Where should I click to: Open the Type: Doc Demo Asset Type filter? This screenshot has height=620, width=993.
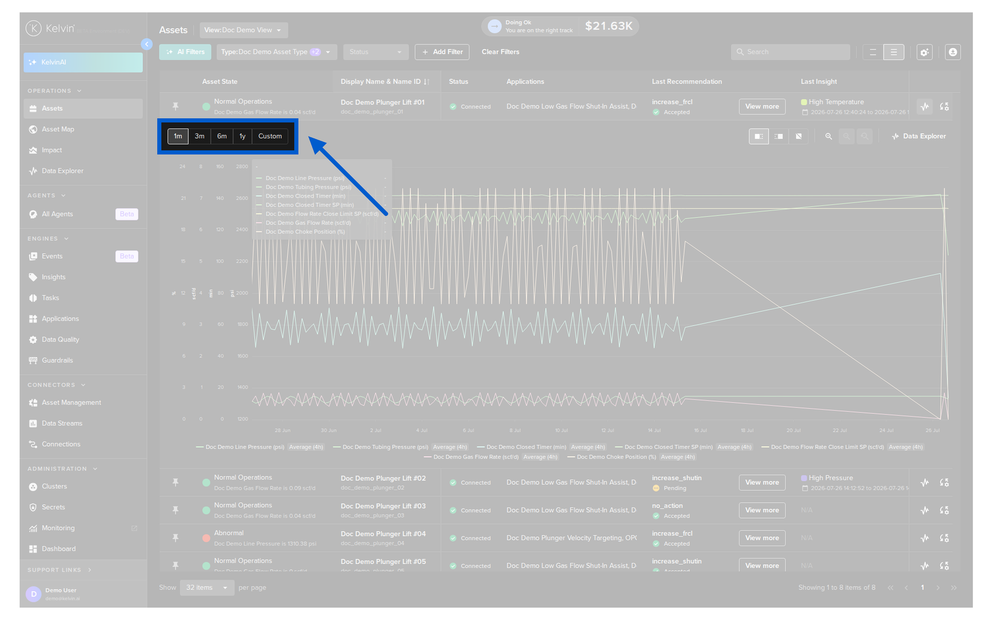click(x=277, y=52)
